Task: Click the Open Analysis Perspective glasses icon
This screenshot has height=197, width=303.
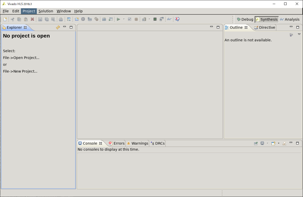Action: (x=170, y=19)
